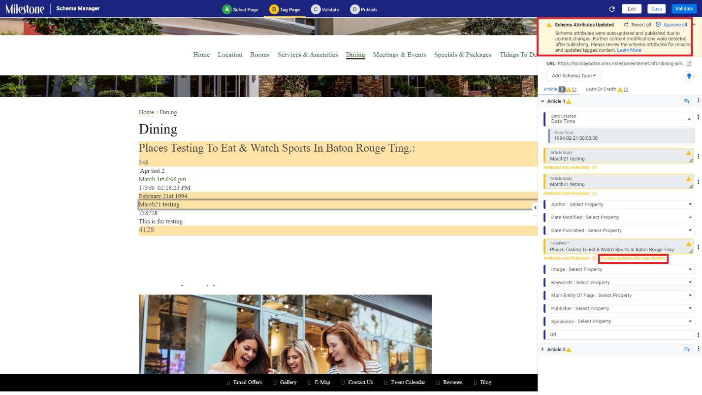Click warning icon inside first Article Body field
Image resolution: width=702 pixels, height=395 pixels.
click(x=689, y=153)
